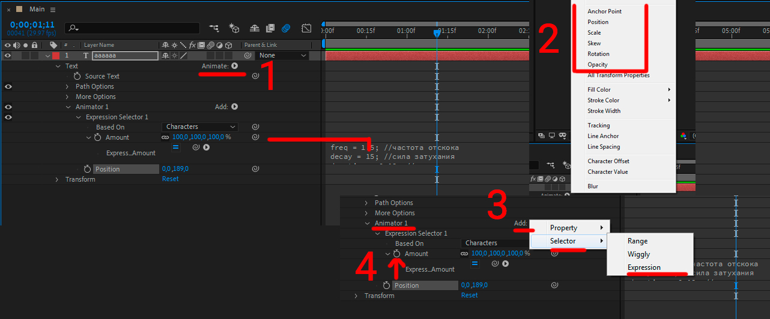Hide the aaaaaa layer with its eye
The image size is (770, 319).
pos(8,56)
